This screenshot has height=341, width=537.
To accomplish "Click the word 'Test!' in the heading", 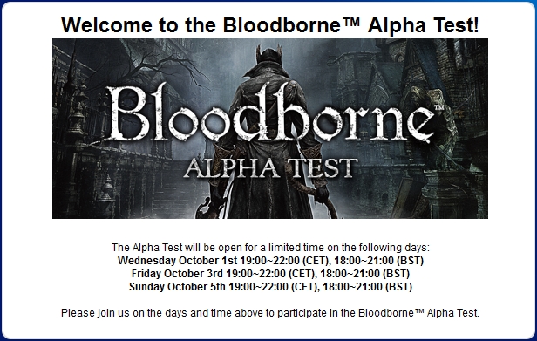I will click(456, 25).
